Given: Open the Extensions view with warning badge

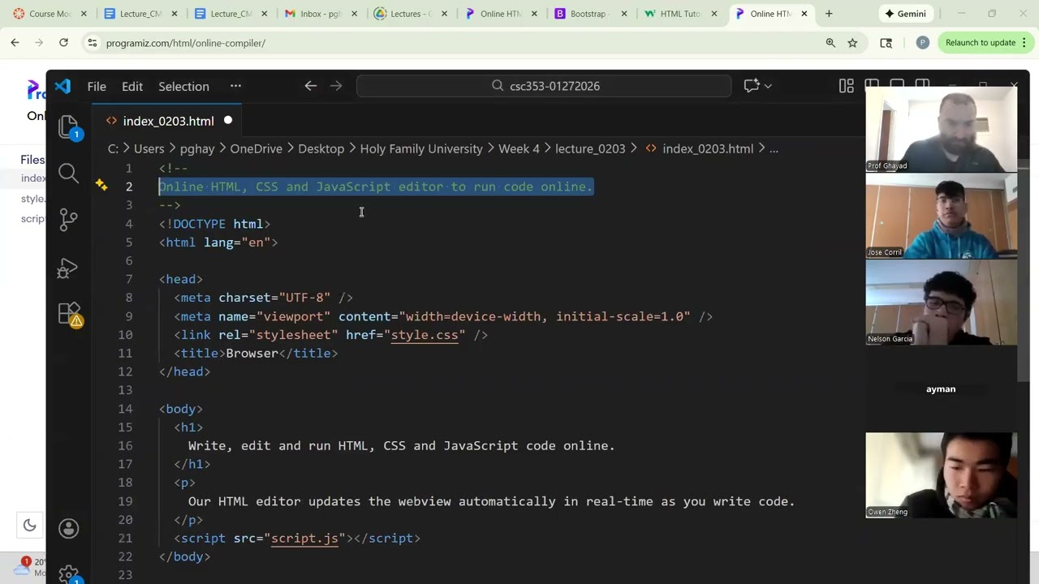Looking at the screenshot, I should tap(69, 314).
